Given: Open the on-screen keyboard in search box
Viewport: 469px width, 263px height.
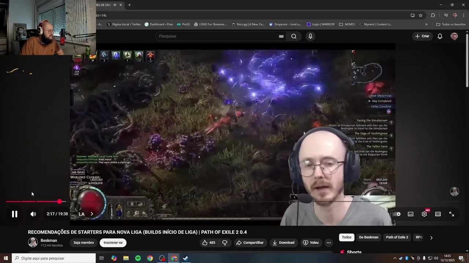Looking at the screenshot, I should click(281, 36).
